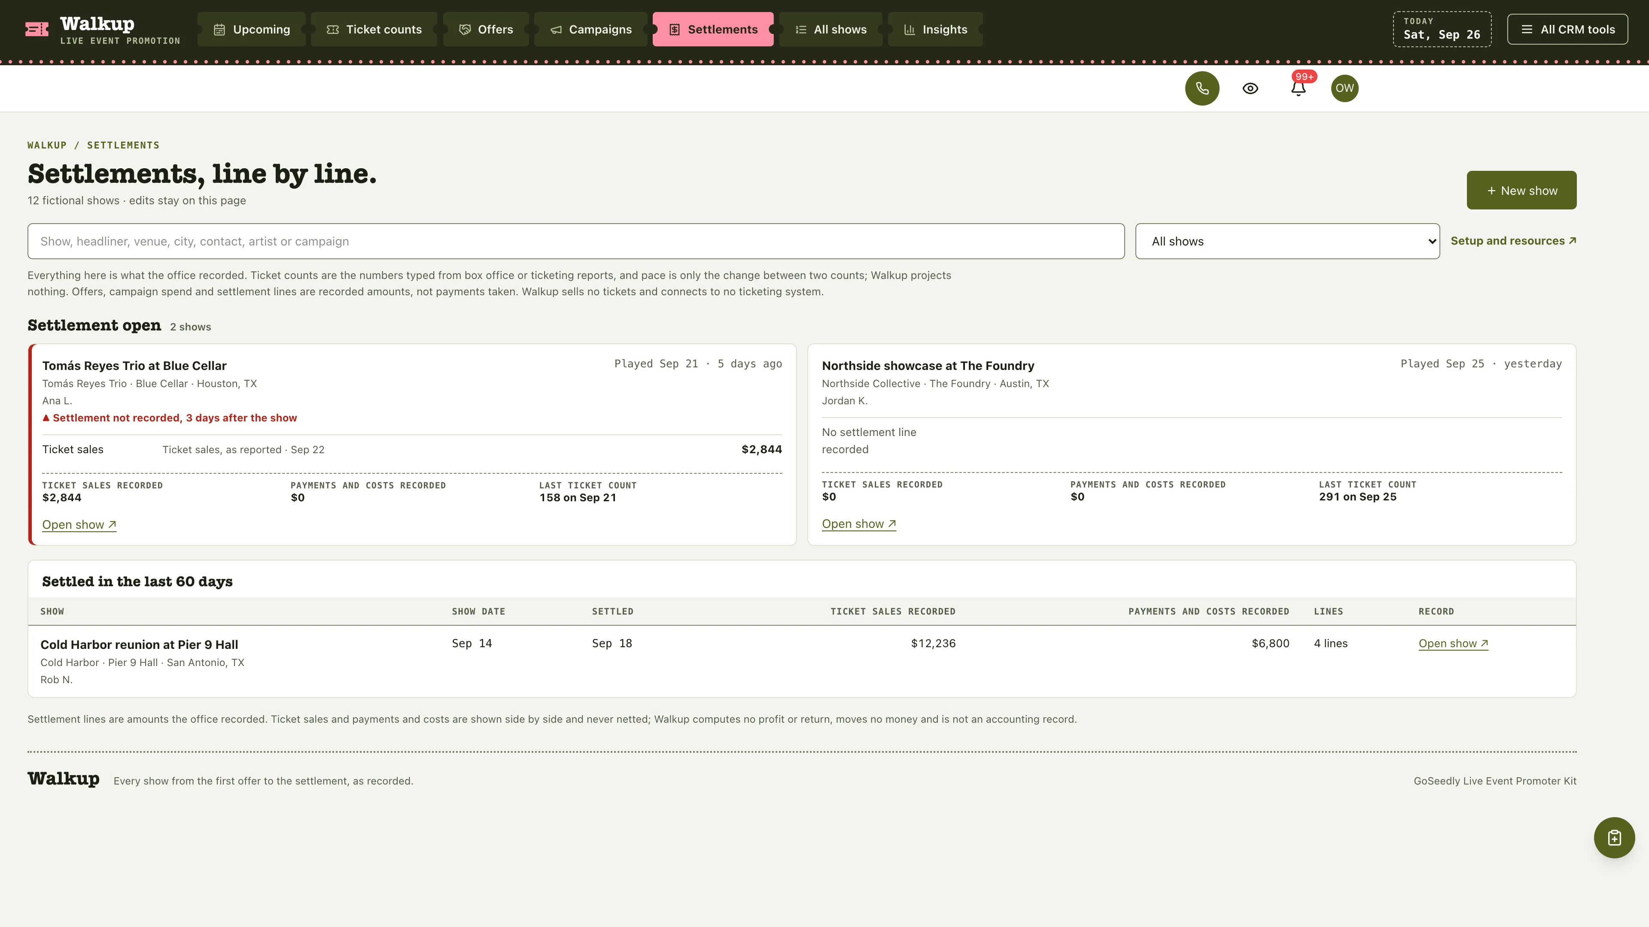This screenshot has width=1649, height=927.
Task: Click the Show Date column header
Action: [x=478, y=612]
